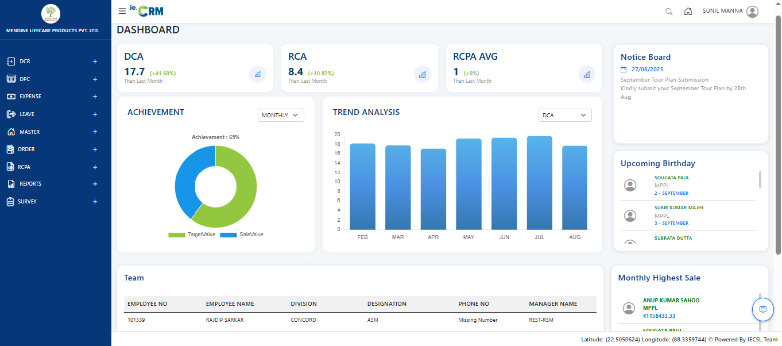This screenshot has height=346, width=782.
Task: Open the floating chat bubble button
Action: [x=763, y=309]
